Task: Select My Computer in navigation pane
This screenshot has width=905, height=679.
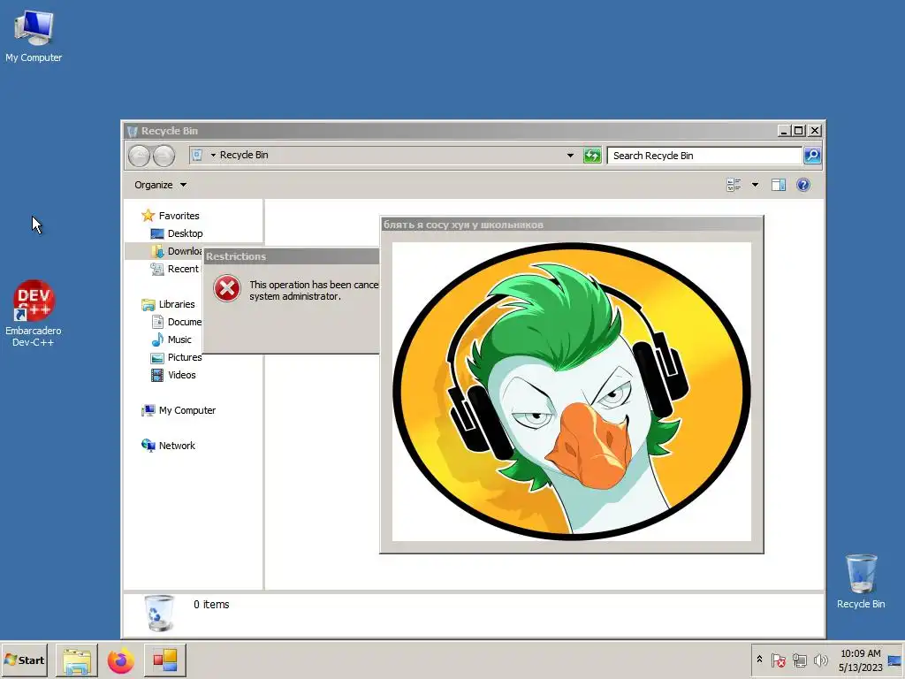Action: 179,410
